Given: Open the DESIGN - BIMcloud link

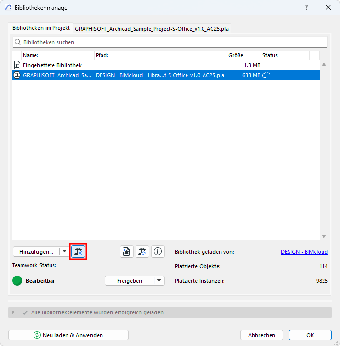Looking at the screenshot, I should tap(304, 252).
